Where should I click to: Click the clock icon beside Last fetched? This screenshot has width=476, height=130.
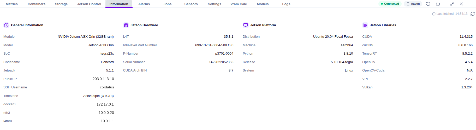tap(434, 14)
